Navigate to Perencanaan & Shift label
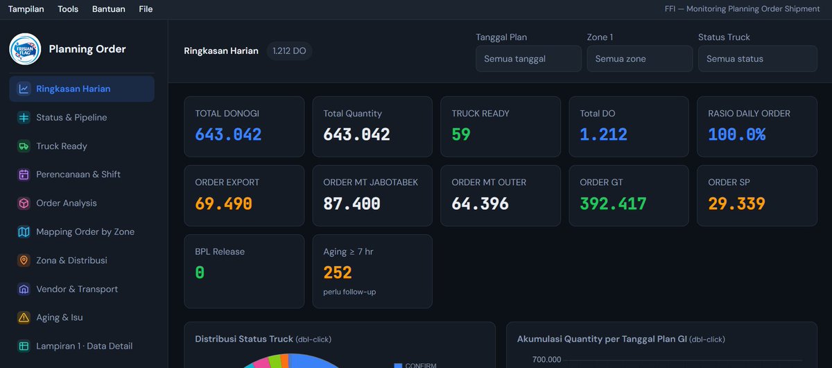 click(x=78, y=175)
